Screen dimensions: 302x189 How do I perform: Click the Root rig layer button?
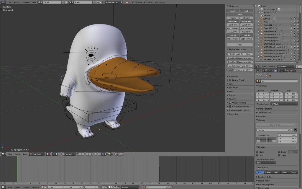pyautogui.click(x=239, y=44)
